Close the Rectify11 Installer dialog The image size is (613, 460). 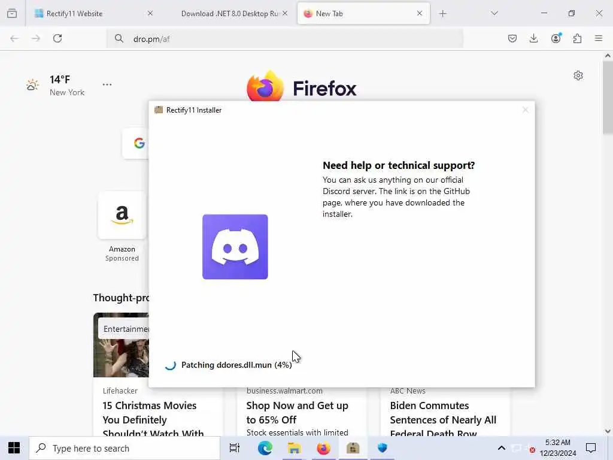525,110
